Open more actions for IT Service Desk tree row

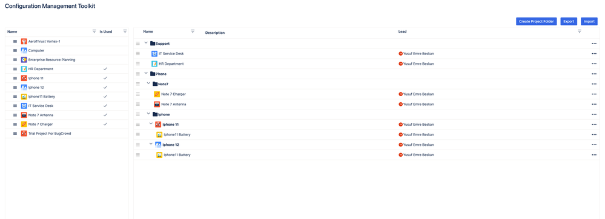[594, 54]
